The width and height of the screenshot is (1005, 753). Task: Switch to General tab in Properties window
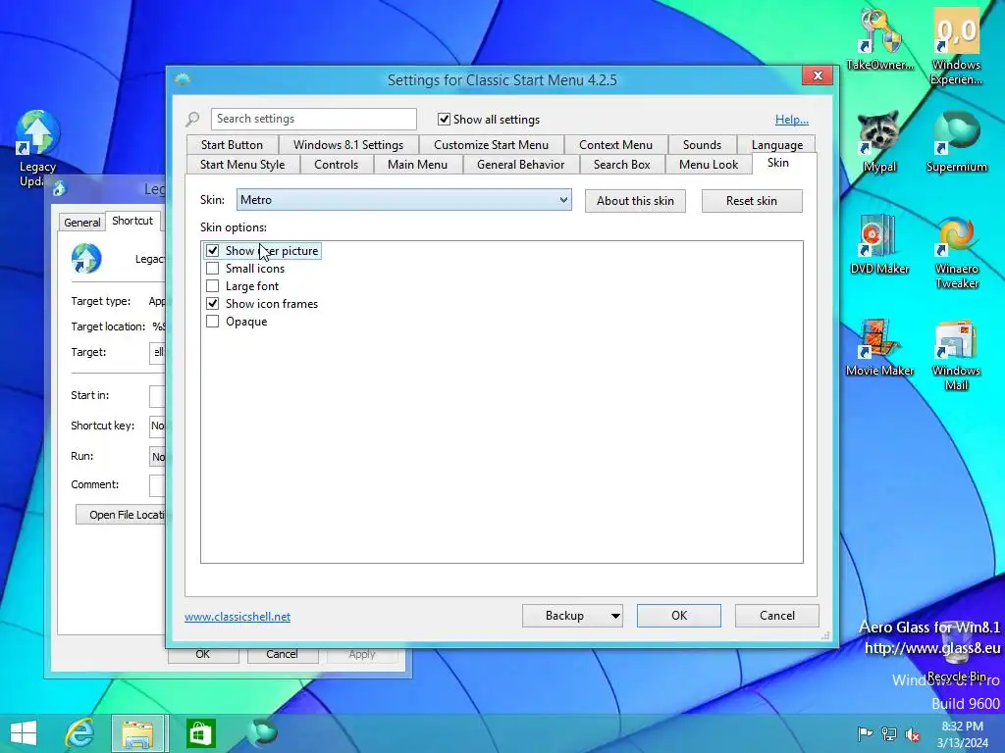tap(82, 223)
